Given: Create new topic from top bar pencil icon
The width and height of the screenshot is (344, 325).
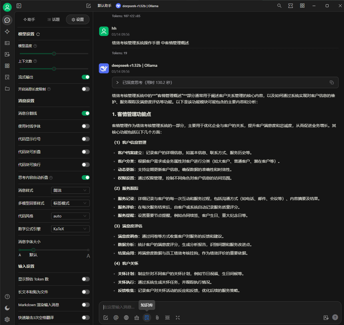Looking at the screenshot, I should click(x=89, y=6).
